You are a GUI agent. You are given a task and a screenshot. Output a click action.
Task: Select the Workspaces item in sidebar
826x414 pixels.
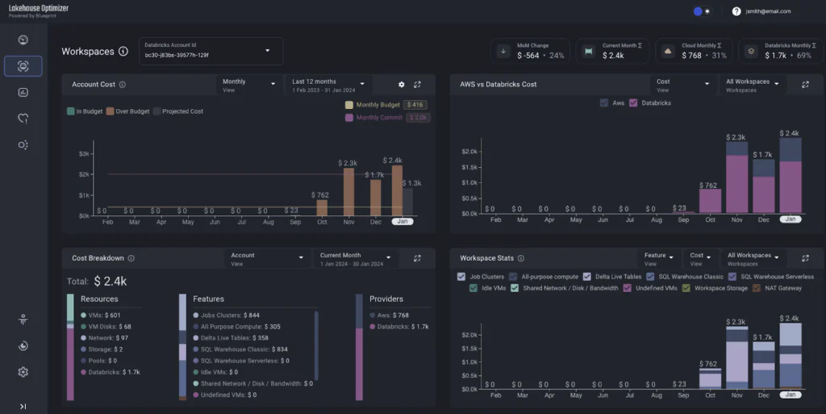point(23,66)
